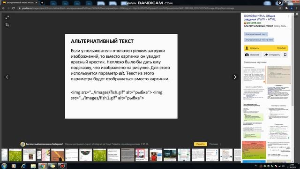Image resolution: width=300 pixels, height=169 pixels.
Task: Save image with the bookmark icon
Action: point(285,55)
